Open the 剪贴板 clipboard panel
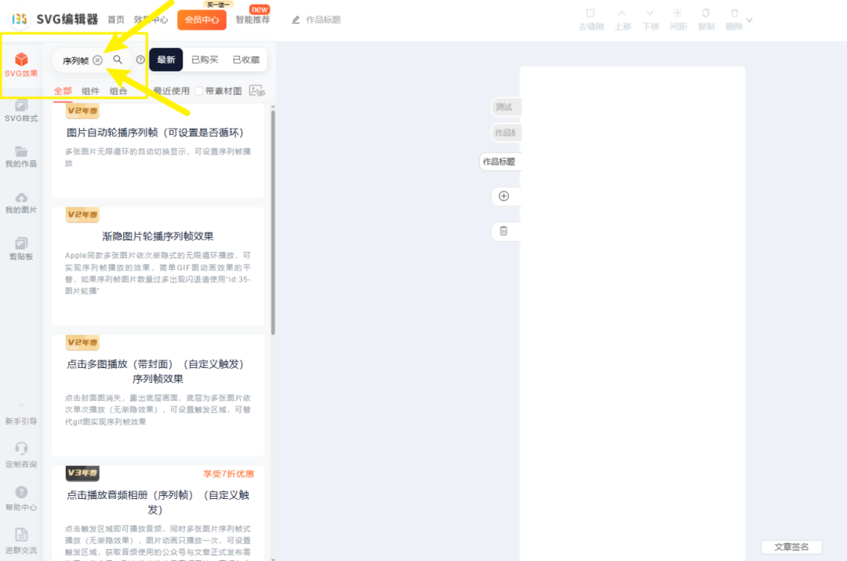 (21, 249)
